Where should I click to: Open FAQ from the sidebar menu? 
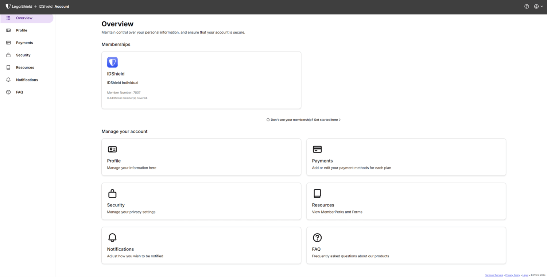[x=19, y=92]
